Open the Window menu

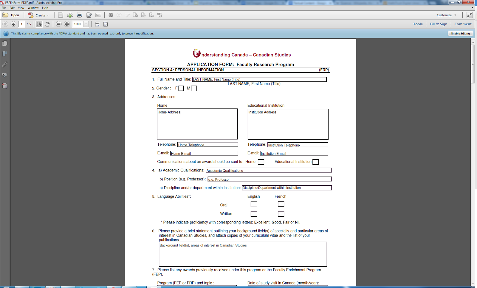33,8
